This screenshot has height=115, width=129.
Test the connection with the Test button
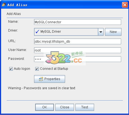(85, 107)
